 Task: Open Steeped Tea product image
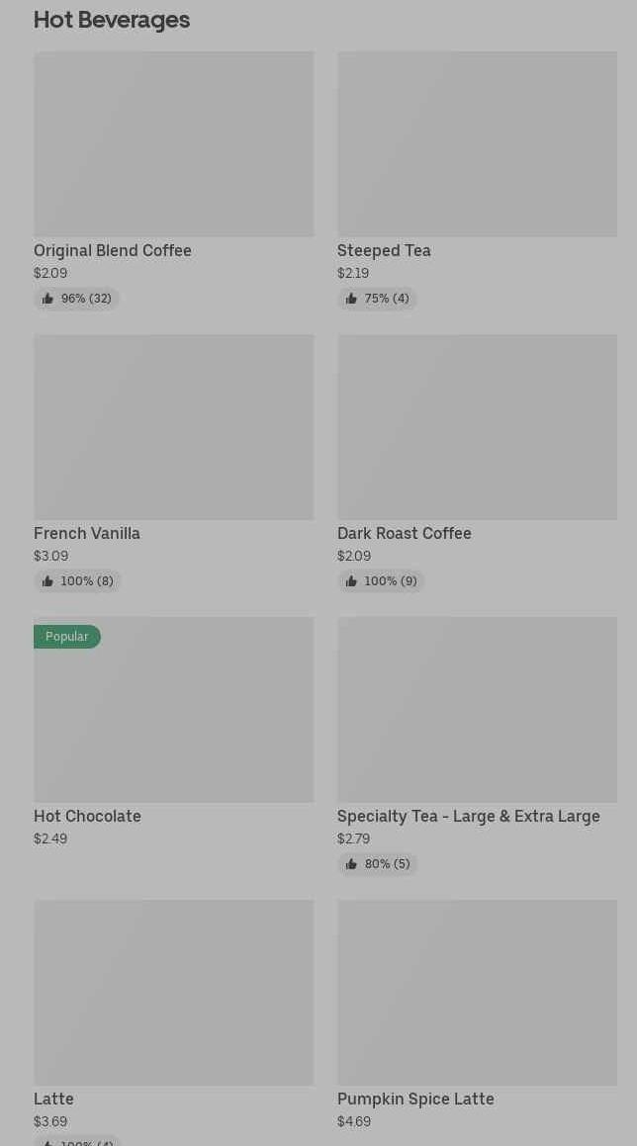pyautogui.click(x=477, y=144)
